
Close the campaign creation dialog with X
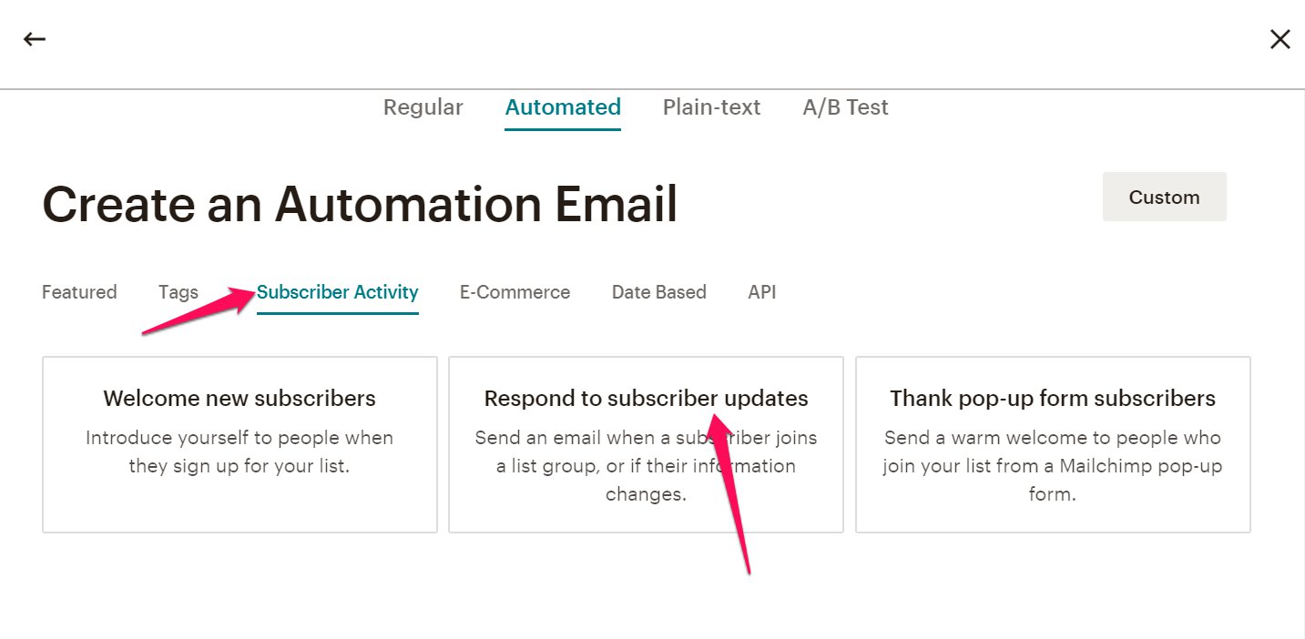point(1280,39)
